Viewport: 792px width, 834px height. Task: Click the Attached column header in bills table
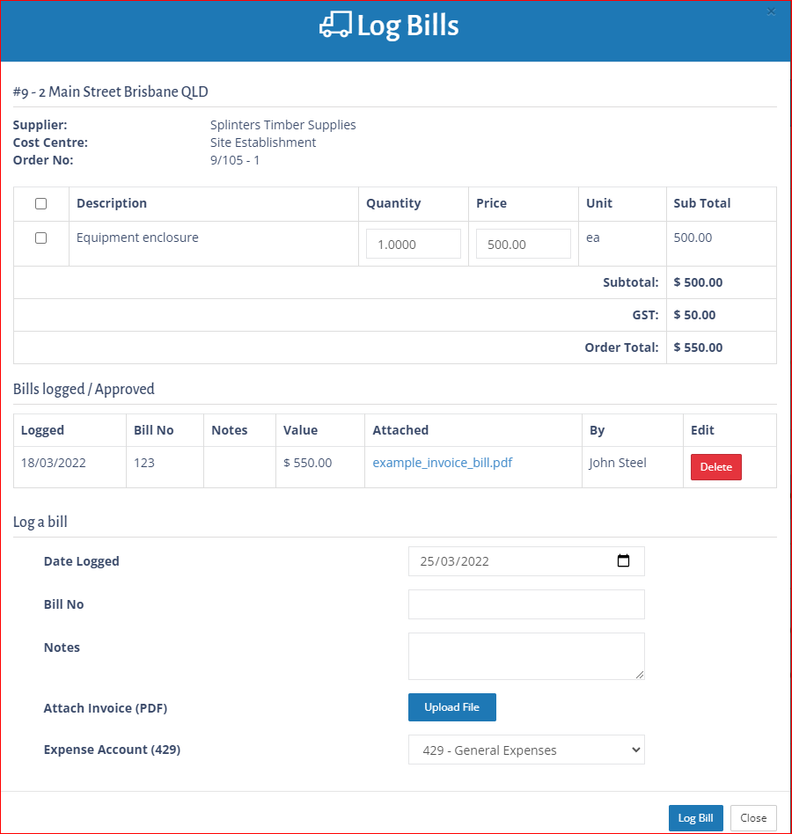(400, 430)
